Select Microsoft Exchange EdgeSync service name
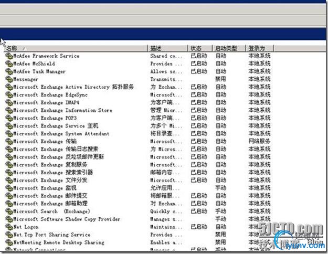 [50, 95]
